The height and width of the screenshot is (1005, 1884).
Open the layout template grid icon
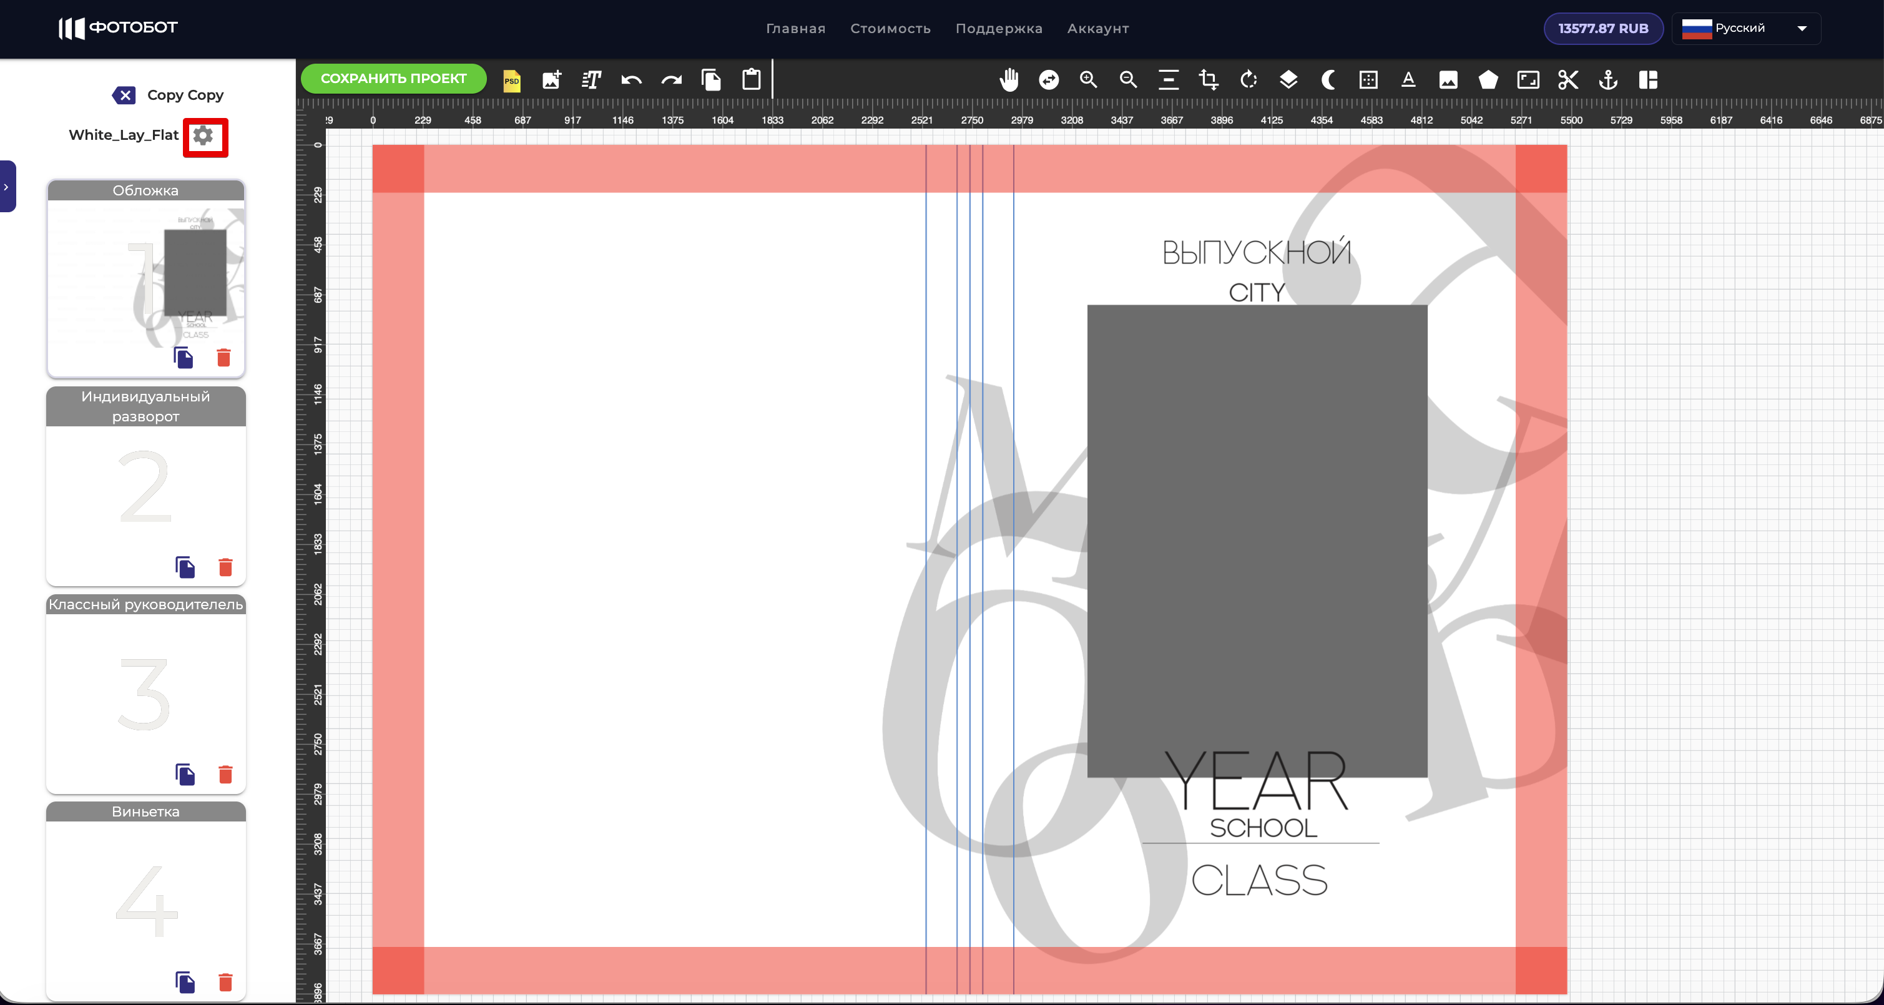[1649, 80]
